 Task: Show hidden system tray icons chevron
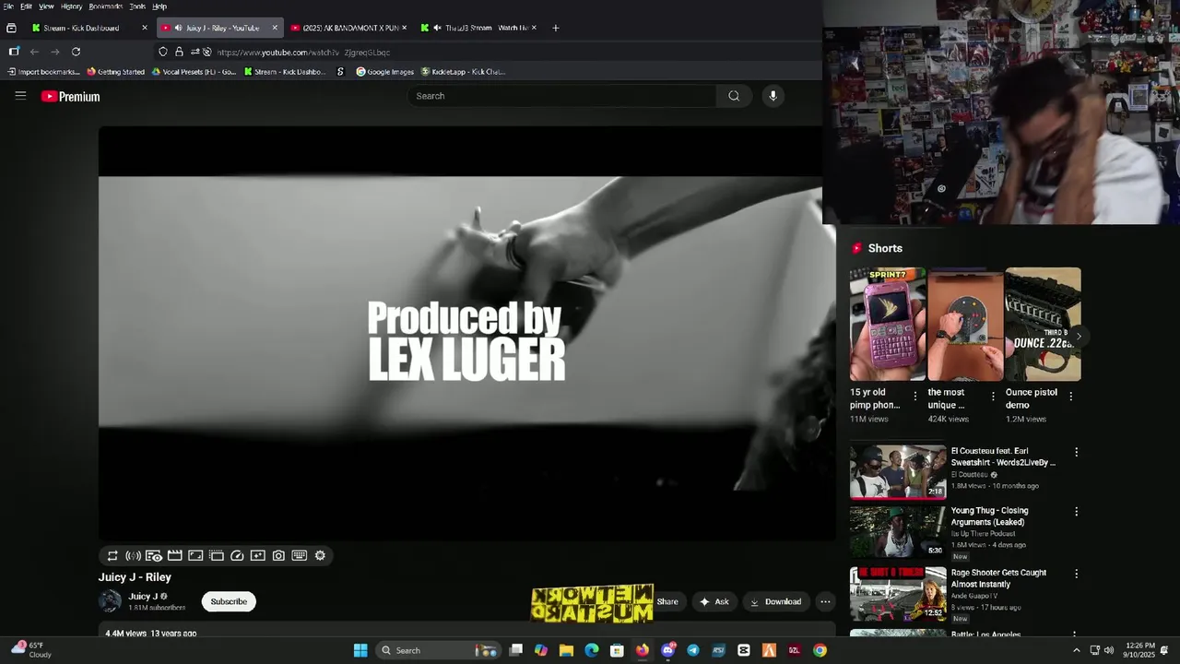1076,650
